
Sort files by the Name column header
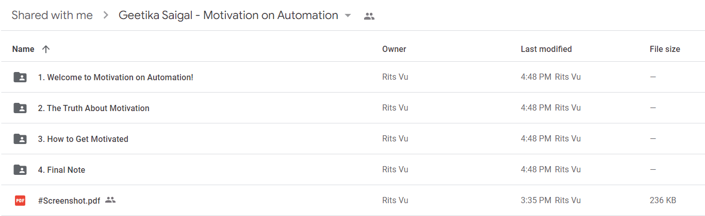[x=23, y=49]
